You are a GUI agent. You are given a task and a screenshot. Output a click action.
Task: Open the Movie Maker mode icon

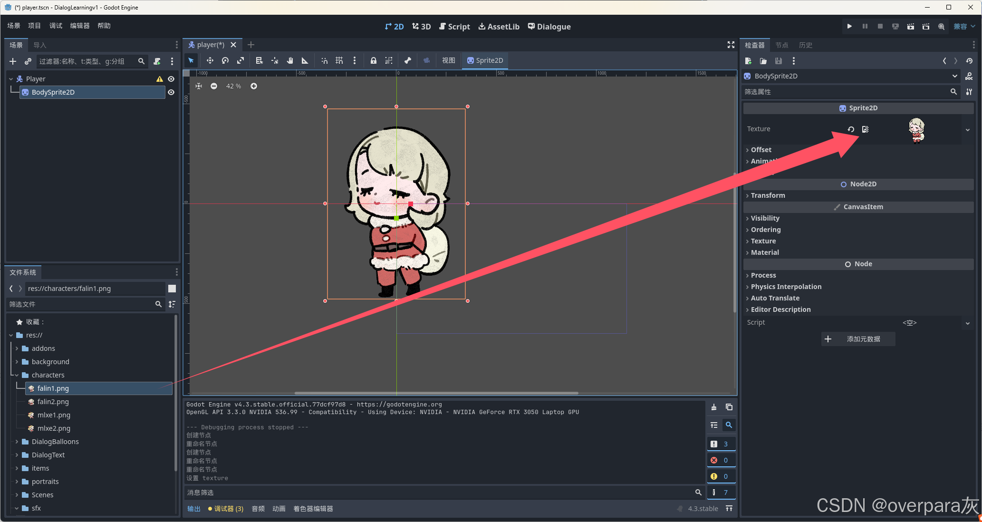tap(941, 26)
